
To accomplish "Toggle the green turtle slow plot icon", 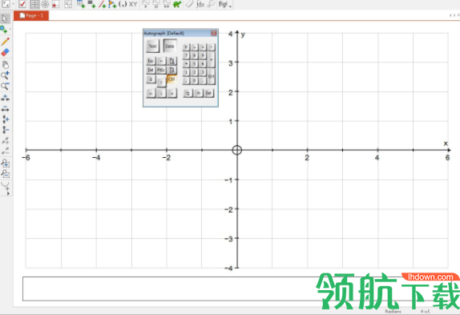I will (x=177, y=4).
